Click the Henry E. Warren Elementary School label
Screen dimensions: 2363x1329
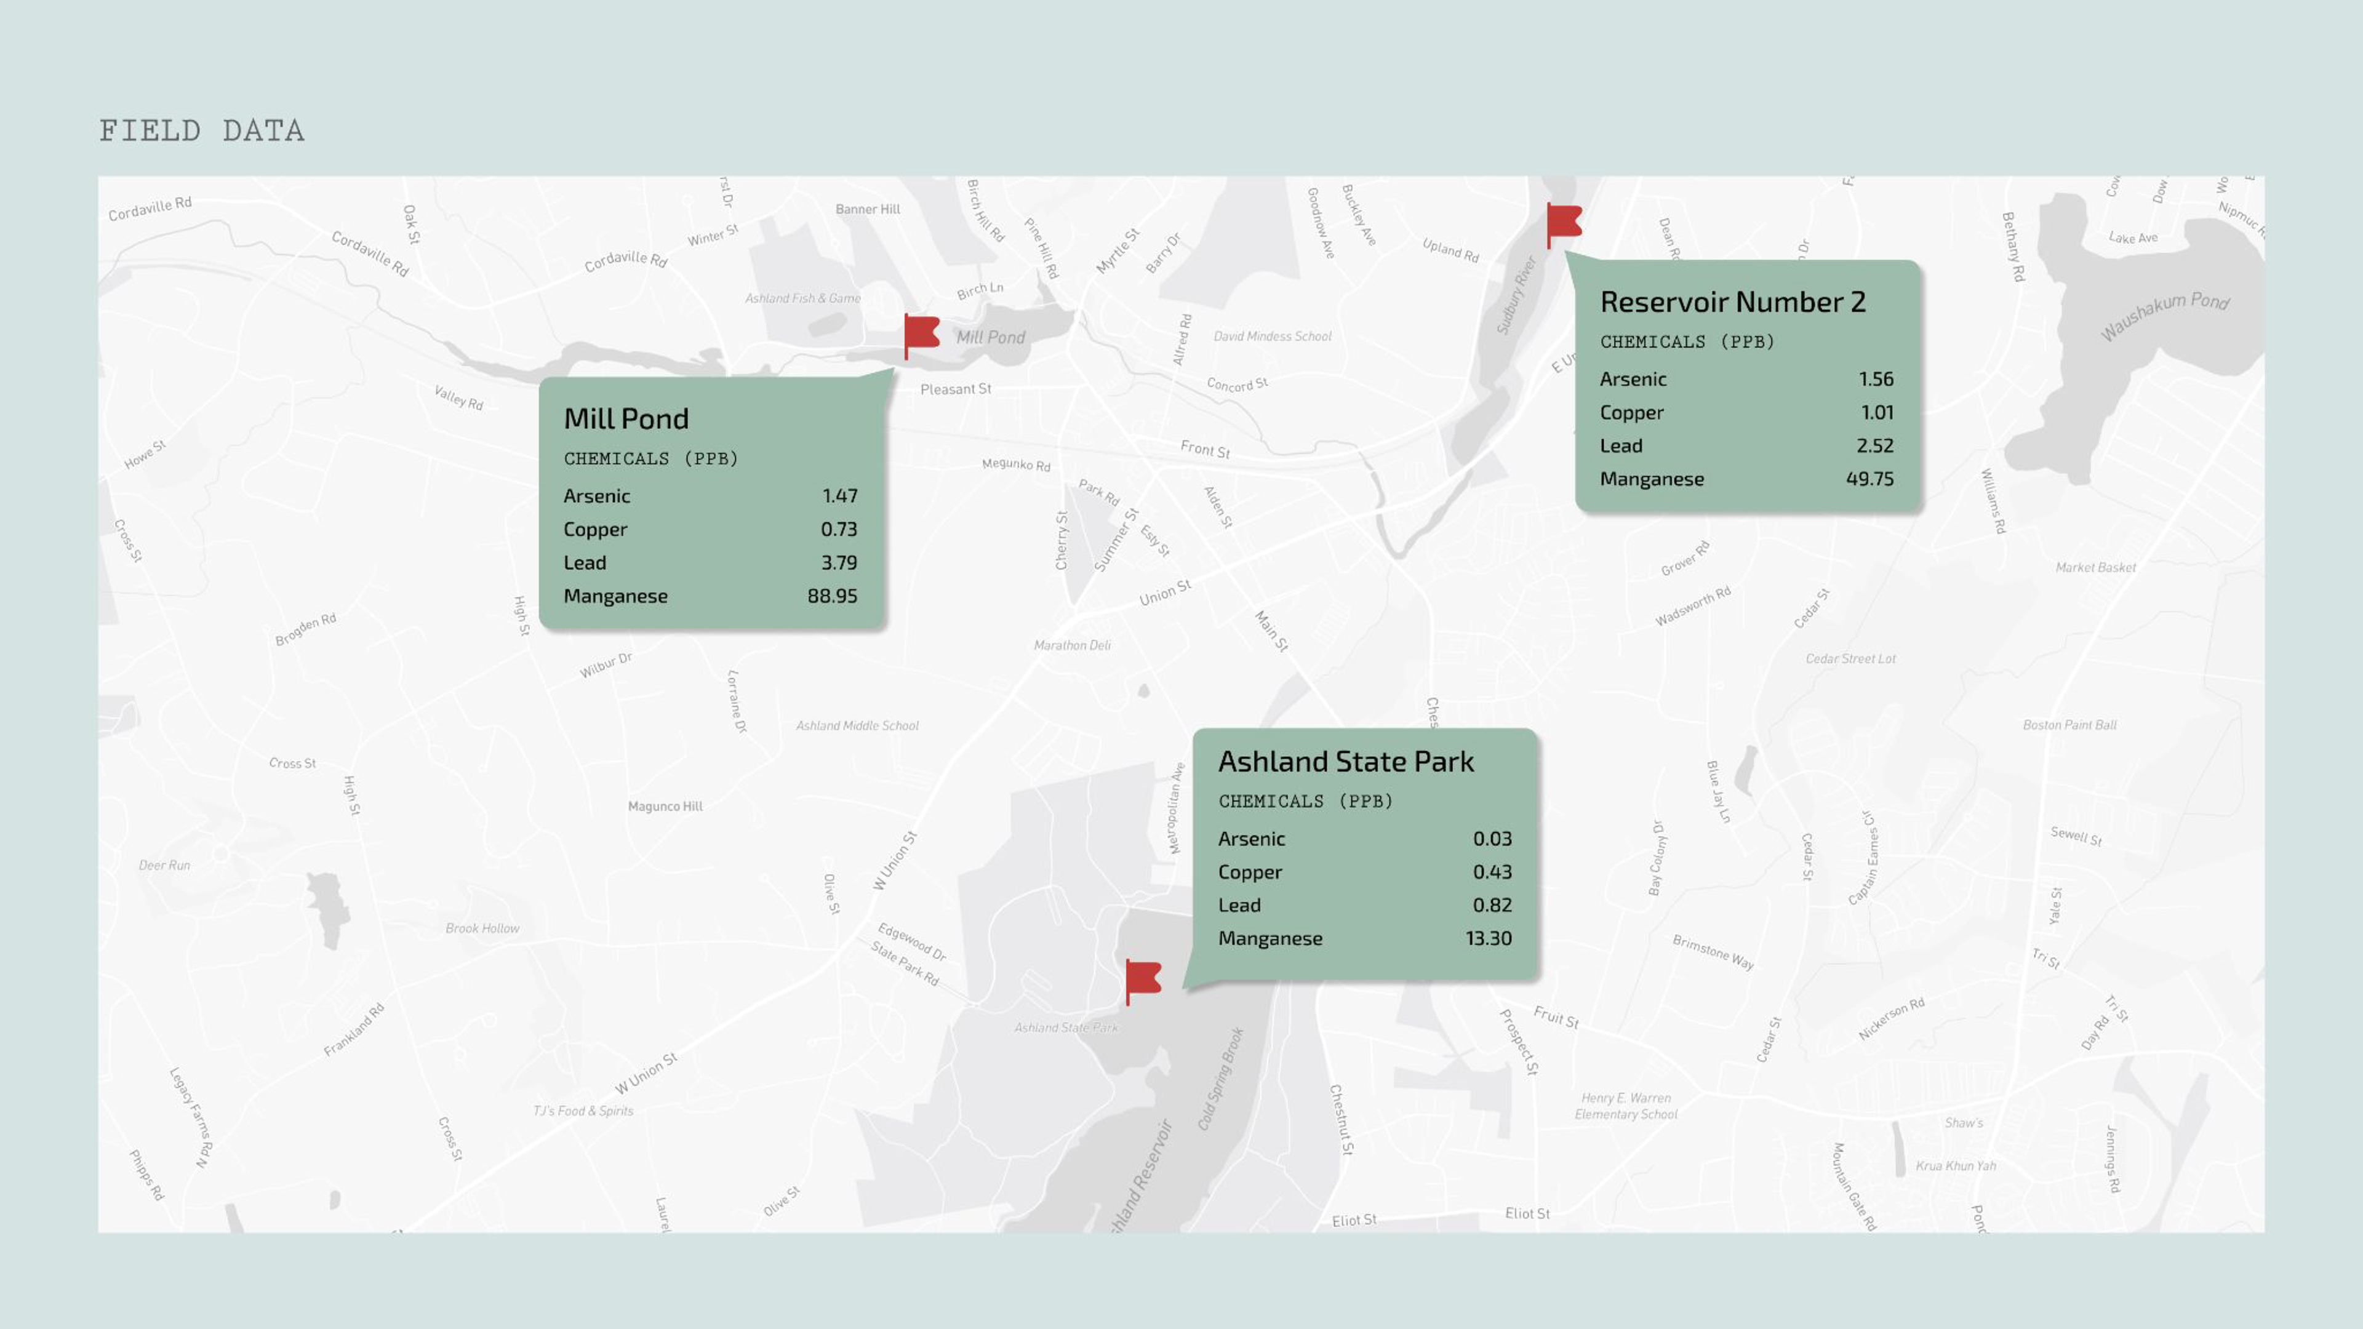(1625, 1106)
